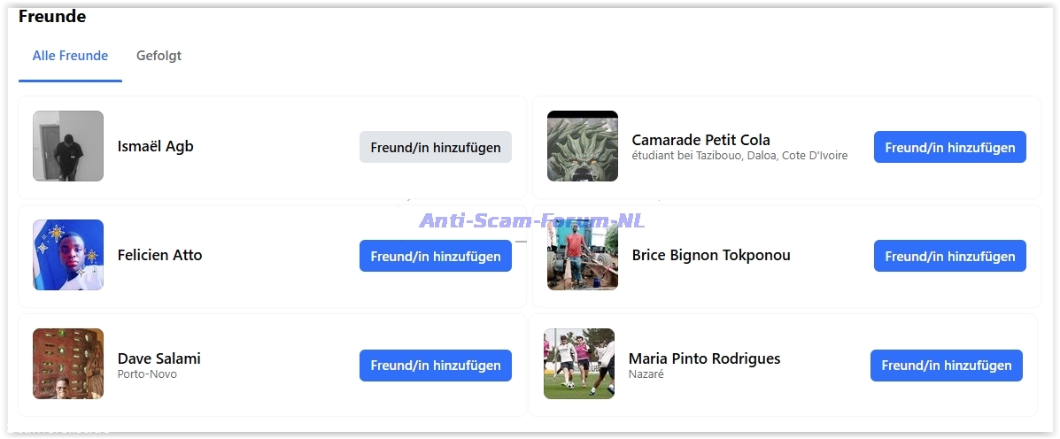
Task: Click Ismaël Agb's profile picture
Action: [68, 146]
